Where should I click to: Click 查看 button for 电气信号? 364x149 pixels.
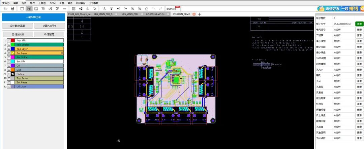click(x=359, y=30)
